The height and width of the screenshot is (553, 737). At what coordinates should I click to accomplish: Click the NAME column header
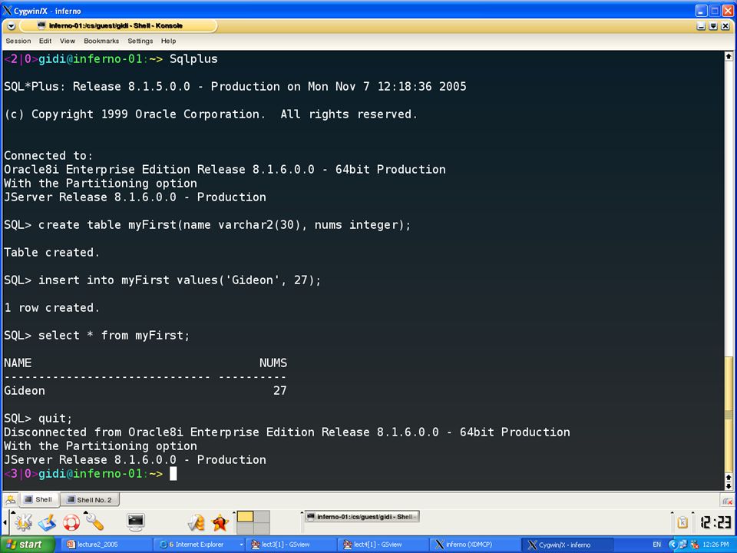(x=18, y=363)
